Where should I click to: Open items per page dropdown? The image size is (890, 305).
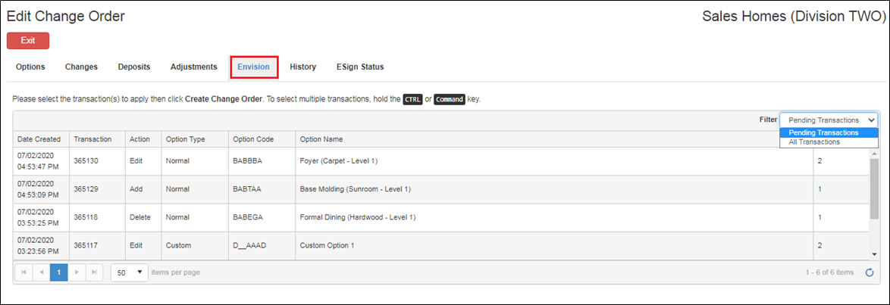[x=130, y=272]
